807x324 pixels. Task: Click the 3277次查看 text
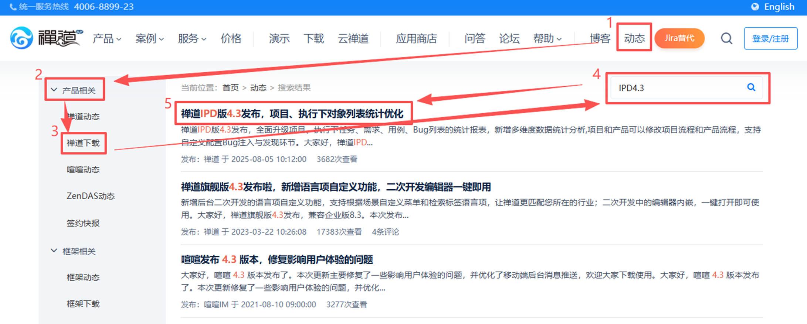[347, 304]
